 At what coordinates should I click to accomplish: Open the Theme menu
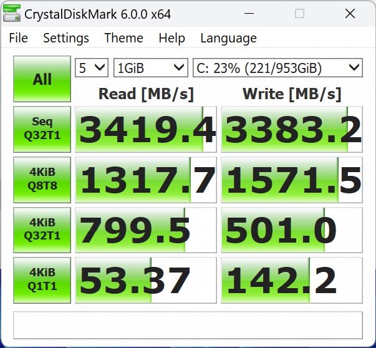[x=123, y=38]
